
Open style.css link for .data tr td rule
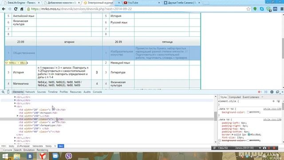272,109
